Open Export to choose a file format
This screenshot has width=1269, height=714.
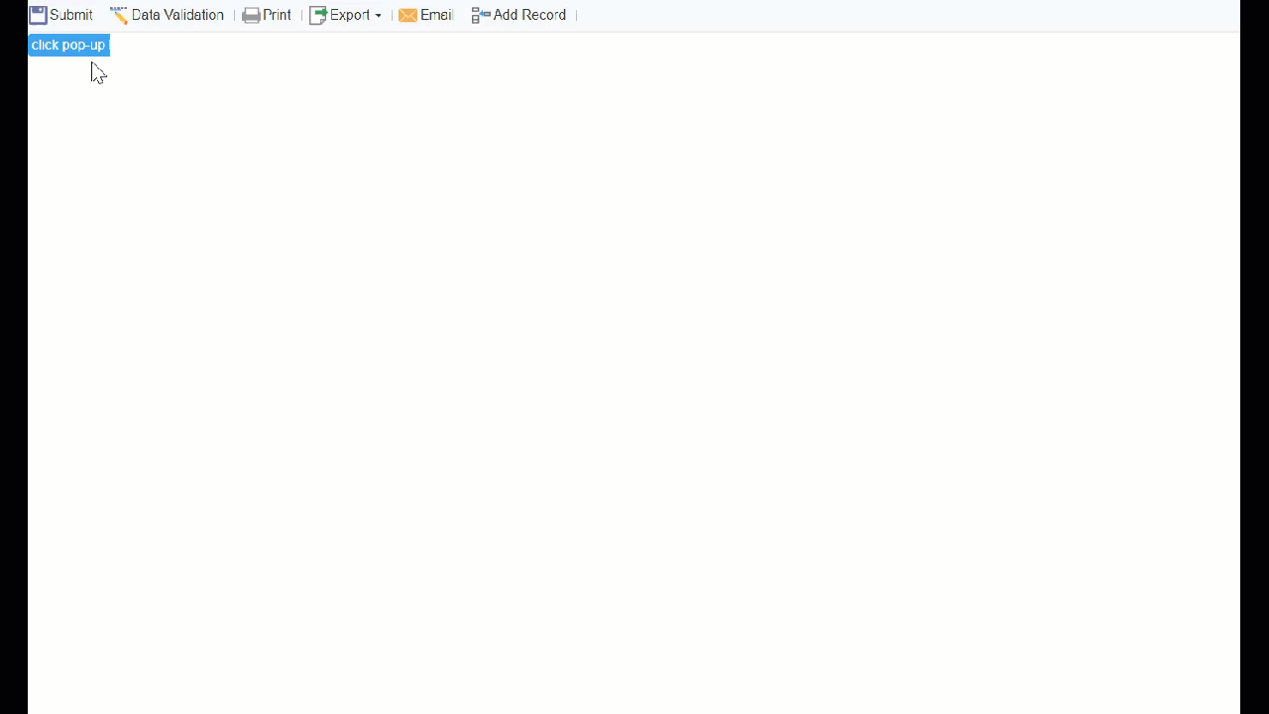[347, 14]
